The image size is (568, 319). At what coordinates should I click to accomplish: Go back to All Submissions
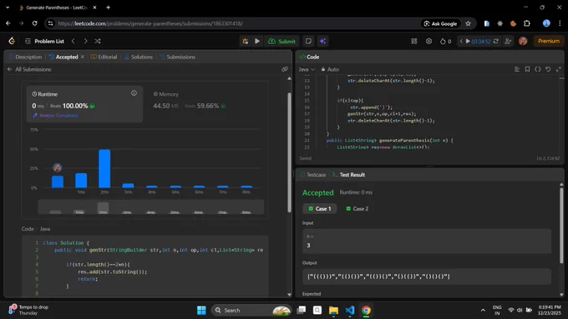[29, 69]
